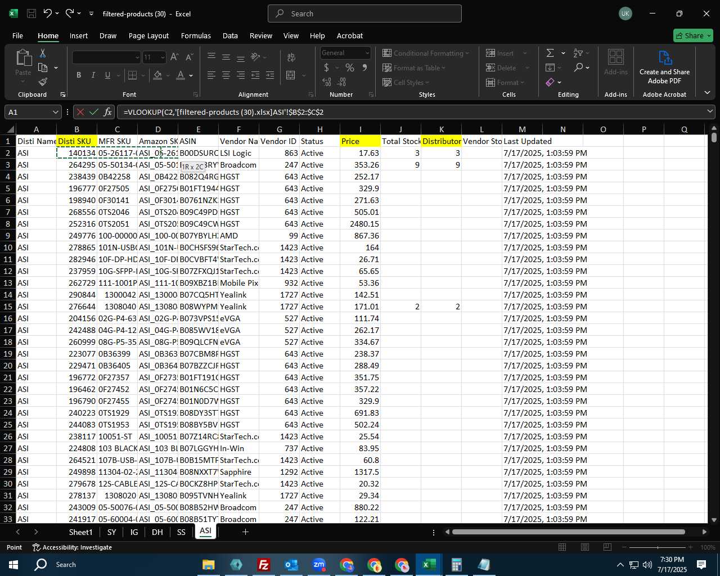
Task: Click the Percent Style icon
Action: tap(350, 67)
